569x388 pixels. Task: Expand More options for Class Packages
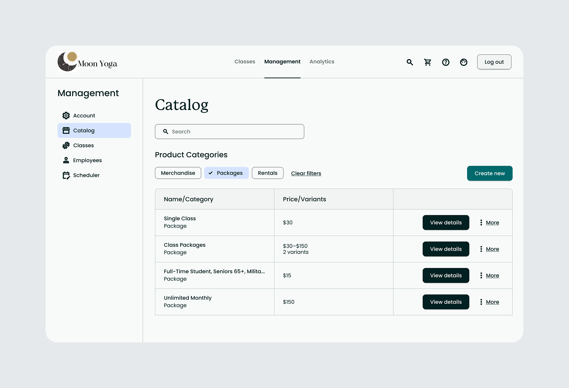point(490,249)
